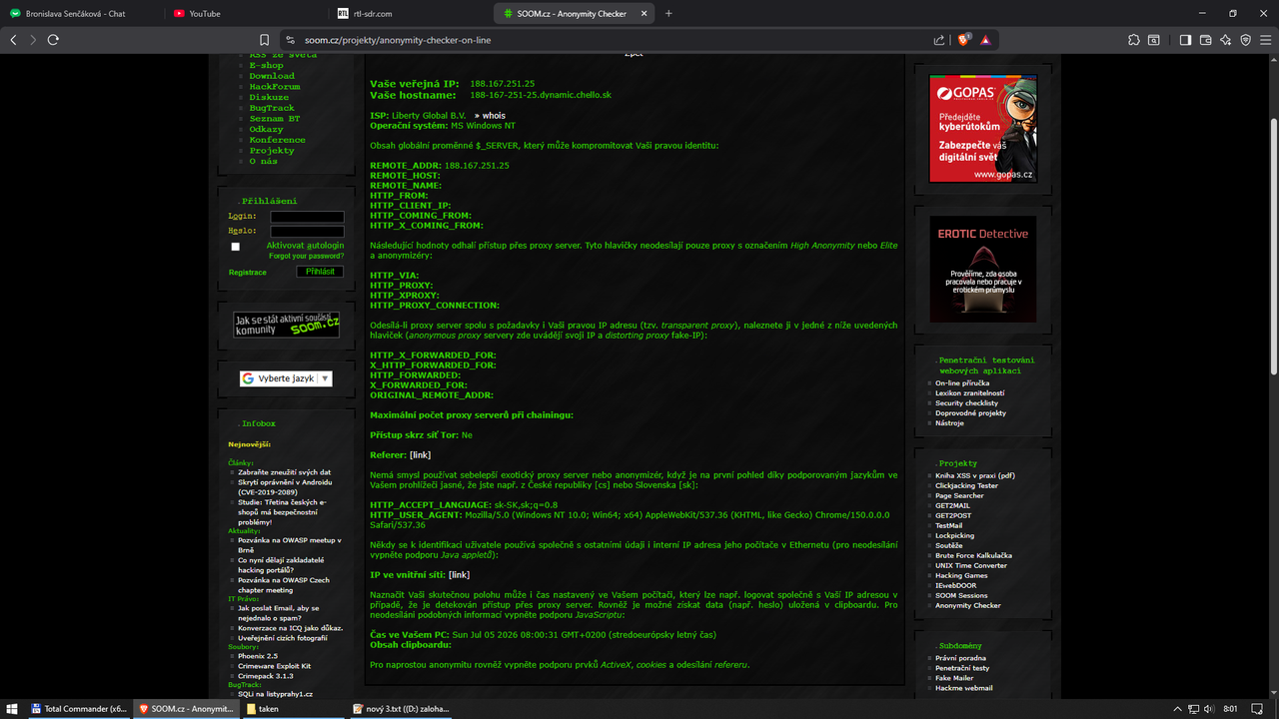
Task: Click the Přihlásit button
Action: click(320, 272)
